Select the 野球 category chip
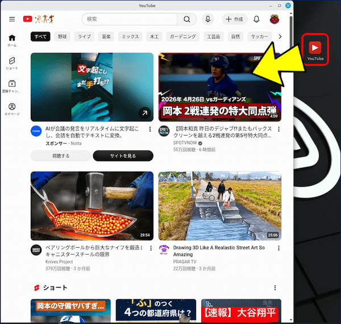This screenshot has width=341, height=324. click(63, 37)
